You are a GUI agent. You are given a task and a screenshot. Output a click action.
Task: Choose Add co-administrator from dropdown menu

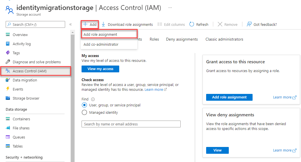click(109, 44)
